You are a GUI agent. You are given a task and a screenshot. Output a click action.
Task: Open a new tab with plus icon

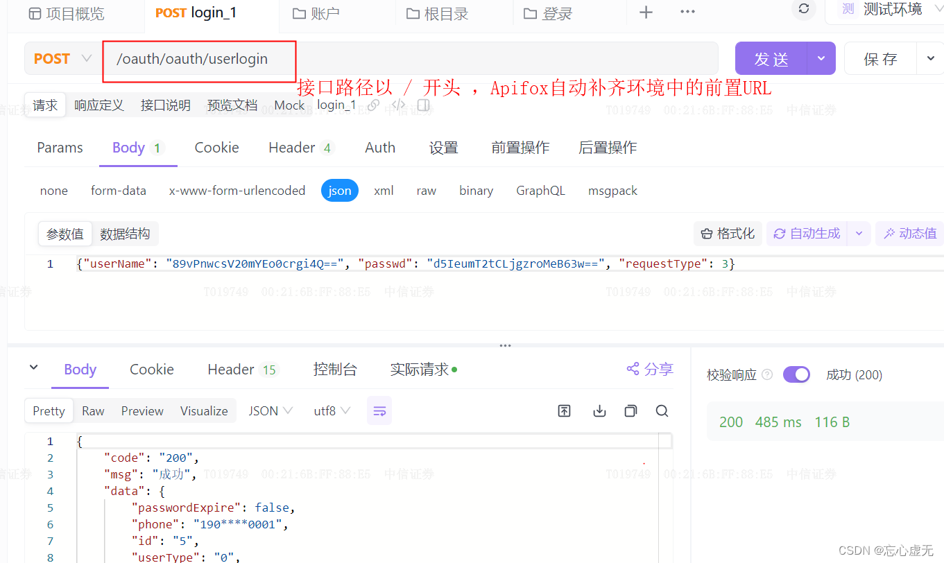pos(646,12)
